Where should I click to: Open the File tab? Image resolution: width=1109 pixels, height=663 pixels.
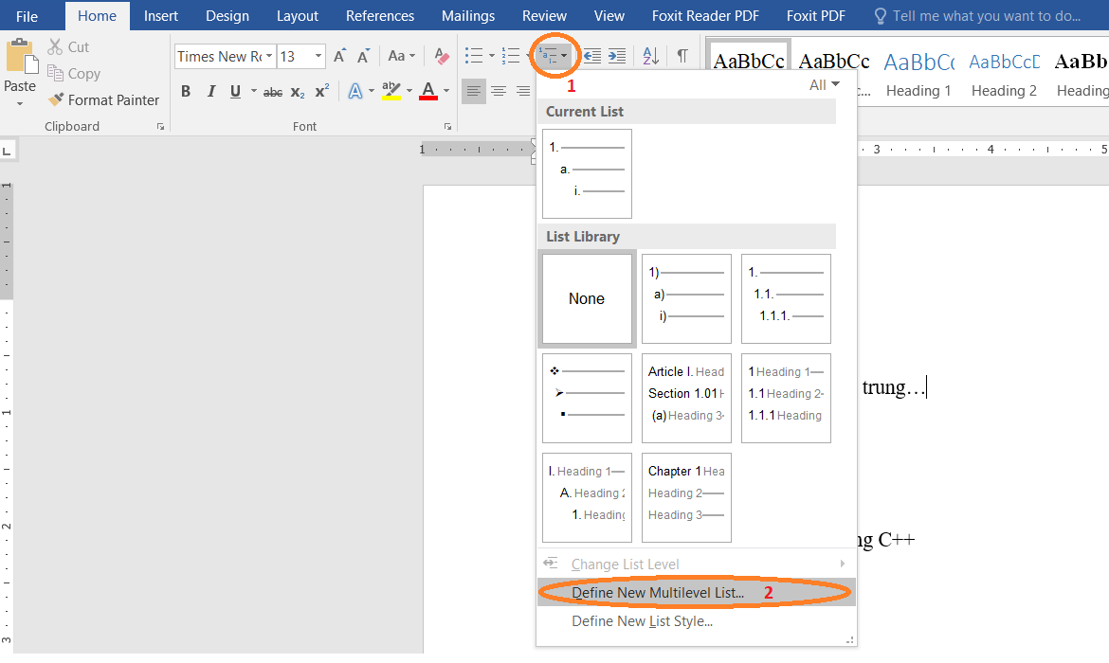point(27,16)
